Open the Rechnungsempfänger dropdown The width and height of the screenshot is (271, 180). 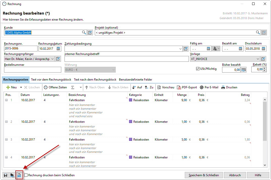coord(52,59)
